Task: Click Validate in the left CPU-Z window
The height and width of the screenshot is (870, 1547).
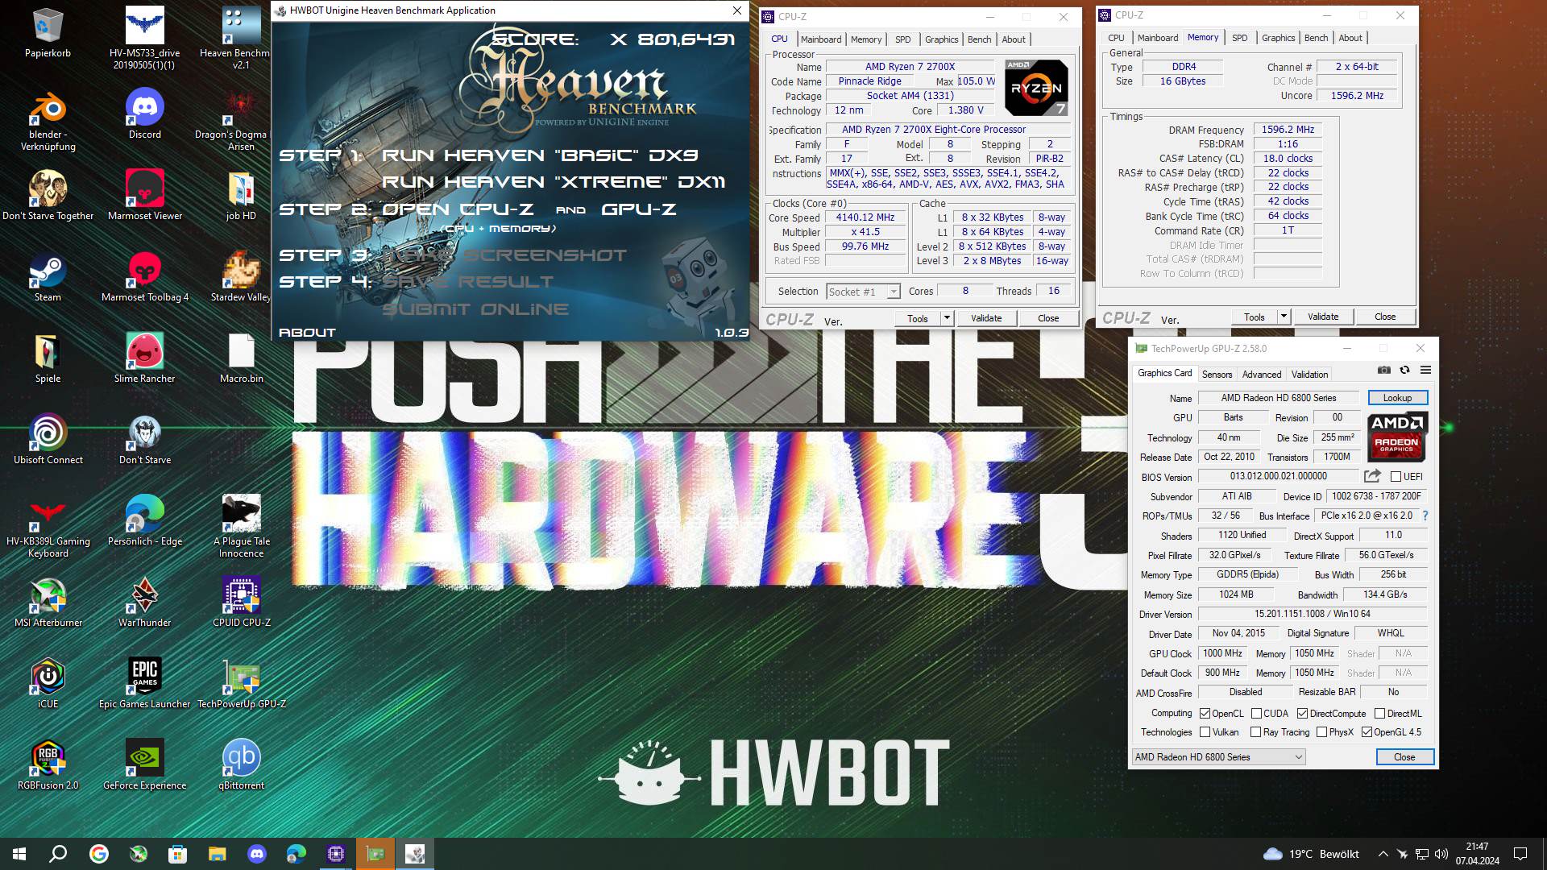Action: tap(986, 318)
